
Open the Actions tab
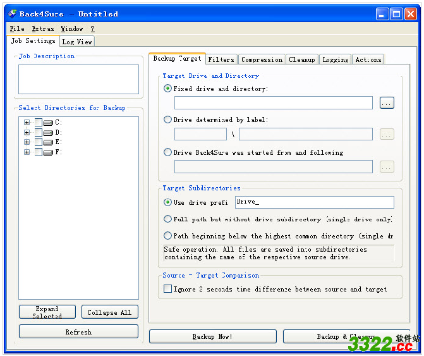[368, 59]
